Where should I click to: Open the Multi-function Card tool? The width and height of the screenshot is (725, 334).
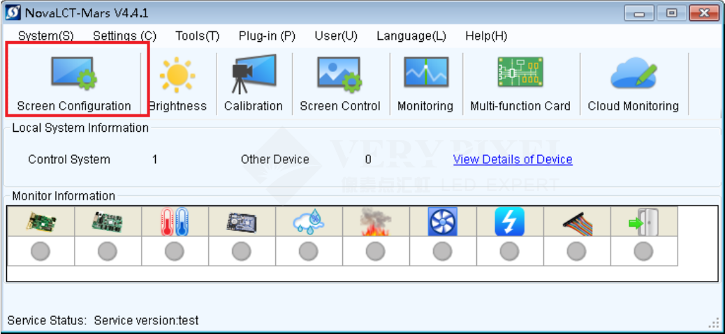click(520, 82)
